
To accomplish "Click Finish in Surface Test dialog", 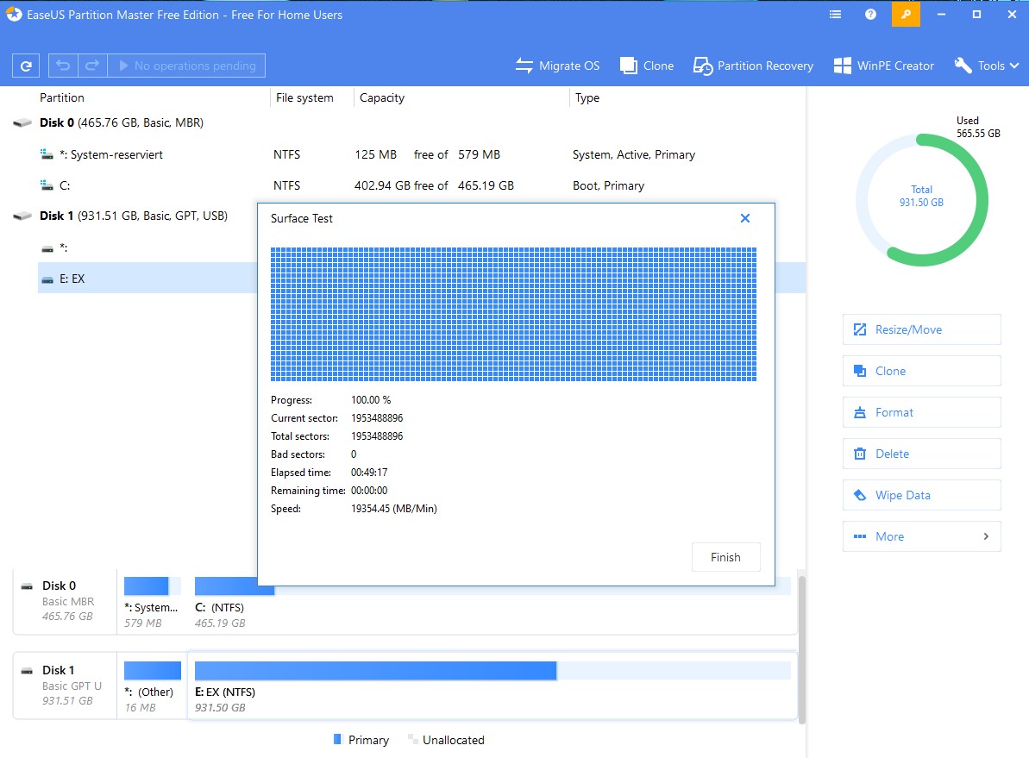I will pyautogui.click(x=725, y=557).
